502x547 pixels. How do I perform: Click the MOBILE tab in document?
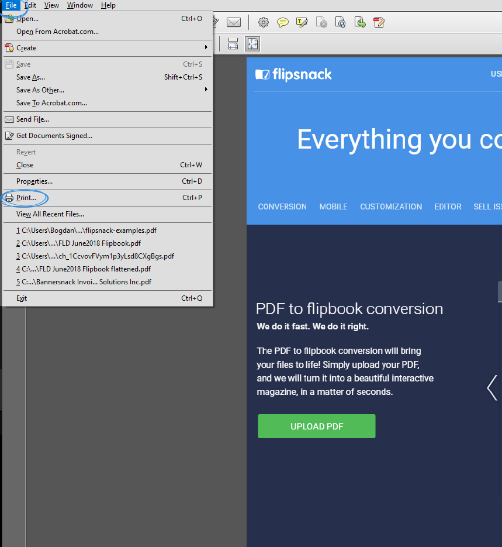[x=333, y=207]
